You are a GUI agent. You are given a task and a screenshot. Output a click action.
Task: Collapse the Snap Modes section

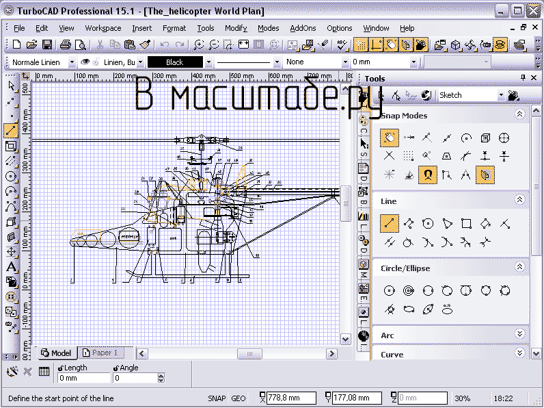[x=519, y=115]
